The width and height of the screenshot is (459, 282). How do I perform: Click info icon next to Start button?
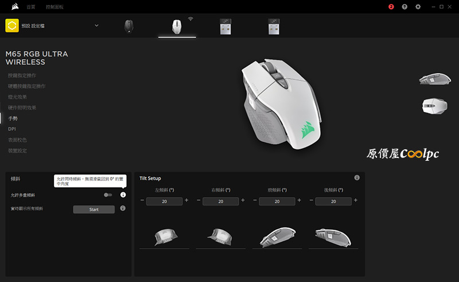tap(123, 208)
